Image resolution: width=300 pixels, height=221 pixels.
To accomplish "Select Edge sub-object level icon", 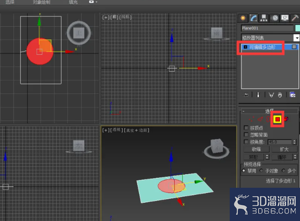I will [x=260, y=119].
